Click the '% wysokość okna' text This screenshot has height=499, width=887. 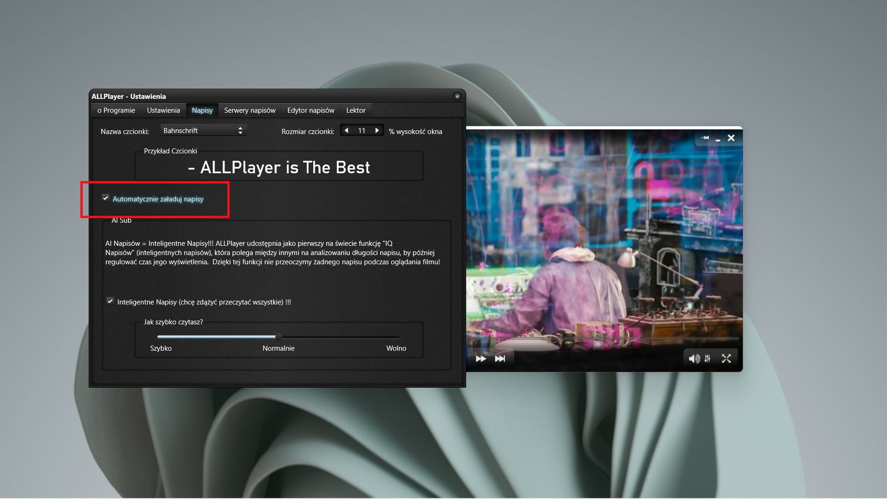[415, 131]
